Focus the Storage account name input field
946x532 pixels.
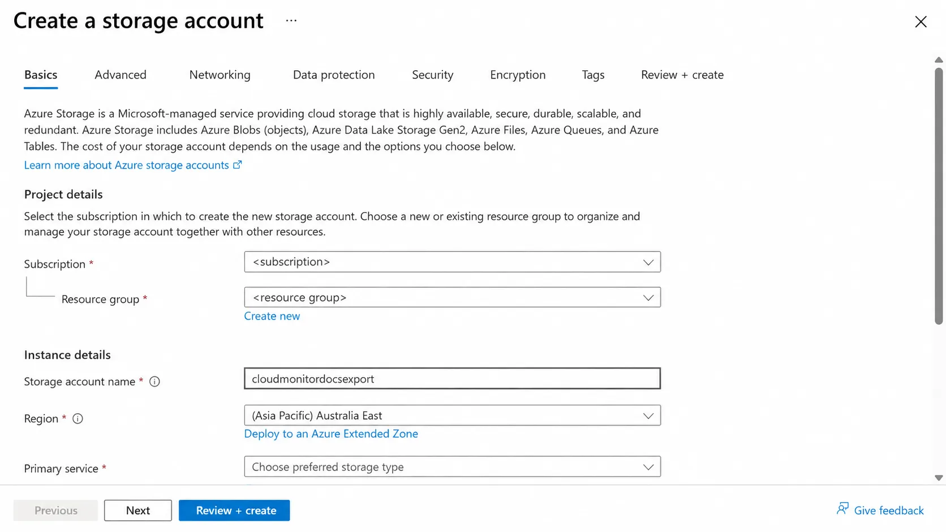point(452,379)
